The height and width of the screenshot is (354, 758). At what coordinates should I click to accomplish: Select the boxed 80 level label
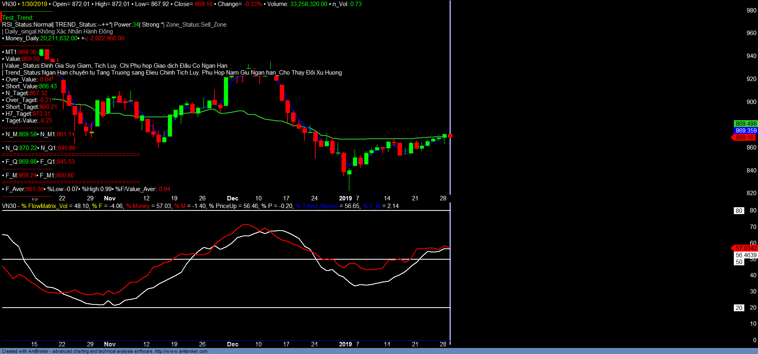(x=739, y=210)
